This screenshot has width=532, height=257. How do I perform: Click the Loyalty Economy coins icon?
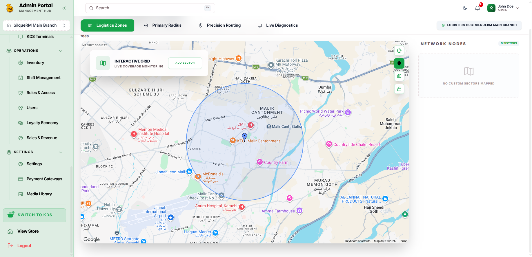point(21,123)
